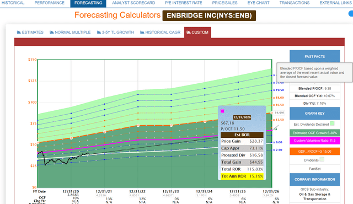Select the HISTORICAL CAGR calculator label
Image resolution: width=353 pixels, height=204 pixels.
point(163,33)
